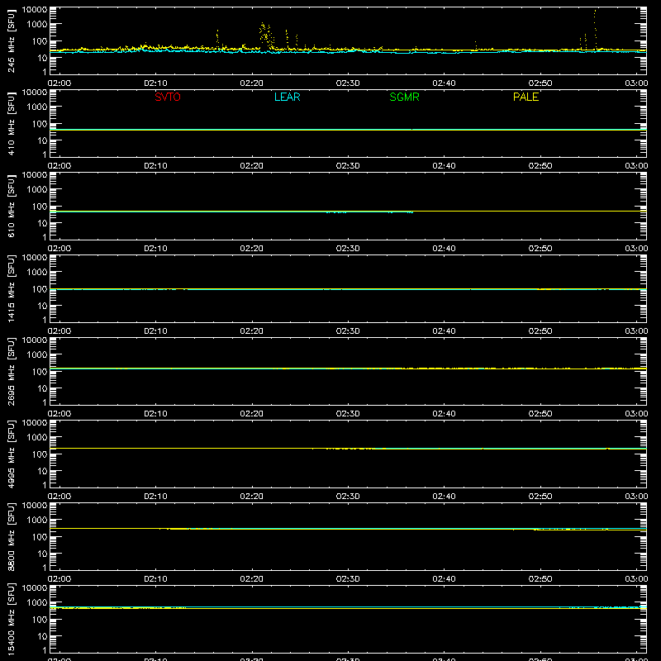Viewport: 661px width, 661px height.
Task: Click the red SVTO station label
Action: click(x=168, y=97)
